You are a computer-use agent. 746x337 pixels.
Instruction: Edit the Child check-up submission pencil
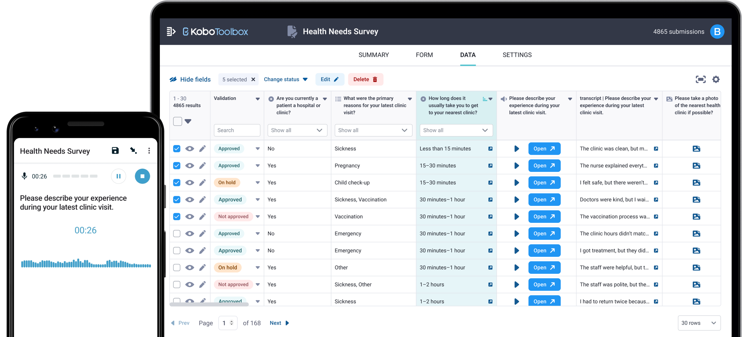point(203,183)
